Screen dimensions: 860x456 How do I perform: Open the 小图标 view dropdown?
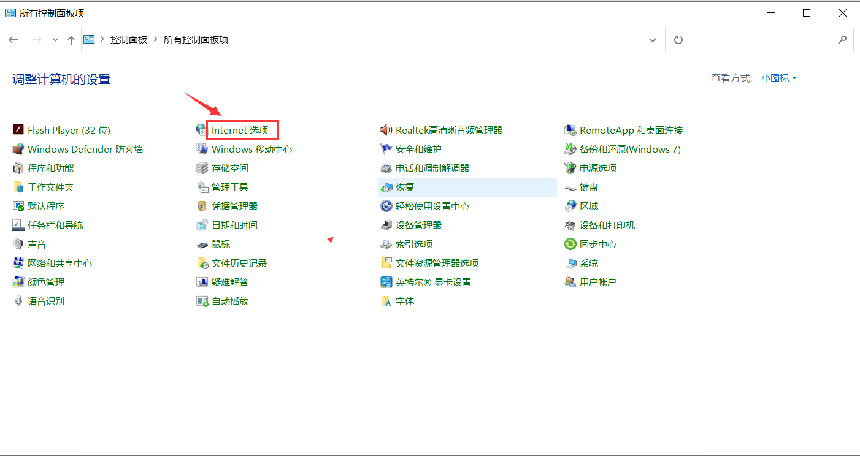778,78
